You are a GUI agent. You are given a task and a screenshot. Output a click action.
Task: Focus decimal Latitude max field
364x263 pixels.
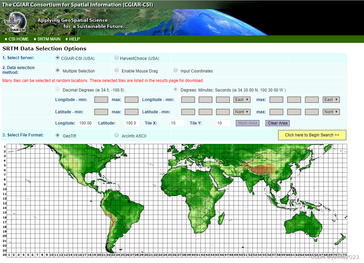(x=132, y=112)
